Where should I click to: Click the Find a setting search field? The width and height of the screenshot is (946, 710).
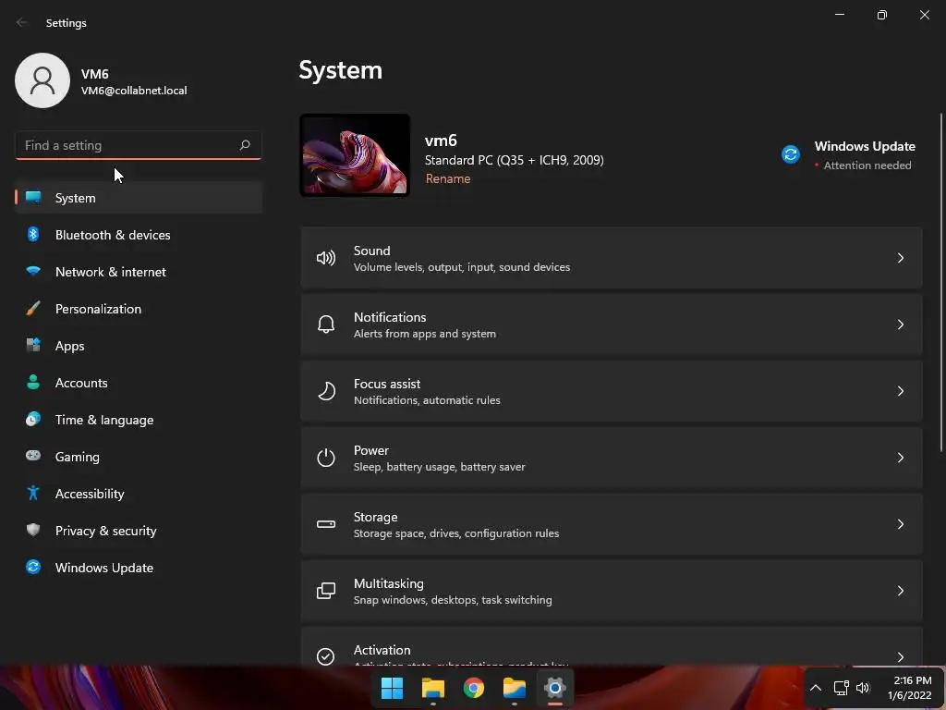tap(139, 145)
